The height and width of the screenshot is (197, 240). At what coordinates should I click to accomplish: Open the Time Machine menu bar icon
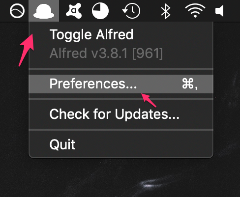coord(131,11)
